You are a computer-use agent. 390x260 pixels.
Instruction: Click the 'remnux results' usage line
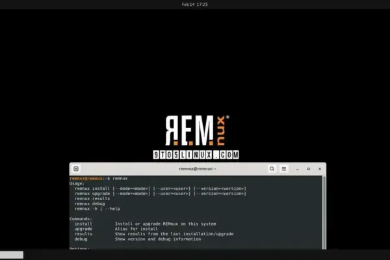[x=92, y=198]
